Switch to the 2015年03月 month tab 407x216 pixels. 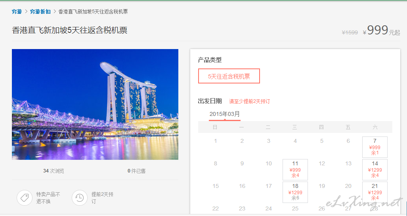click(225, 114)
